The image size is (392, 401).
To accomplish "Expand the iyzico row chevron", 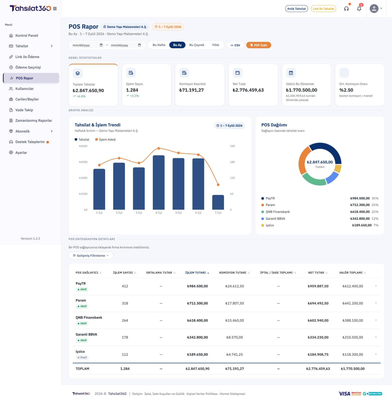I will (x=376, y=354).
